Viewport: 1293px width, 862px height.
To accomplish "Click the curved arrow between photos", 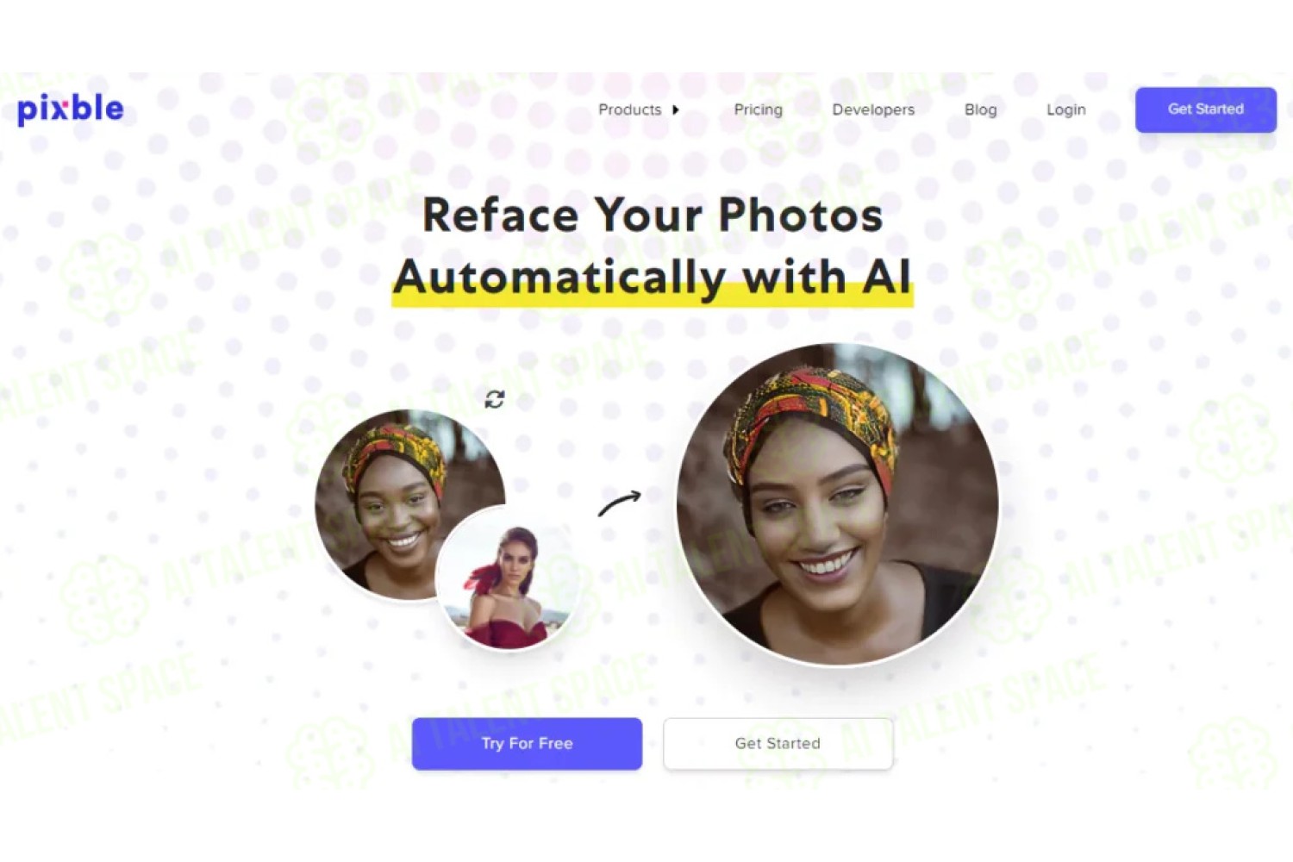I will (x=620, y=503).
